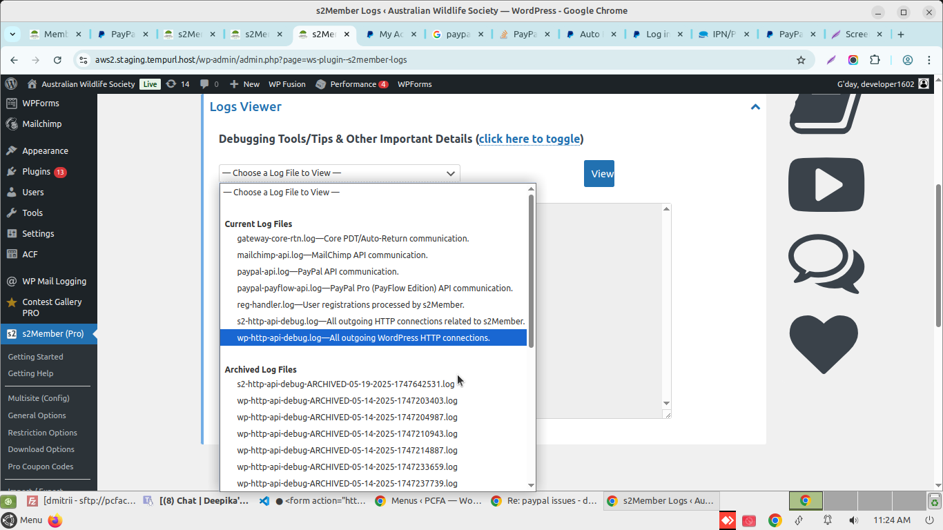Select s2-http-api-debug-ARCHIVED-05-19-2025-1747642531.log
This screenshot has height=530, width=943.
coord(373,384)
